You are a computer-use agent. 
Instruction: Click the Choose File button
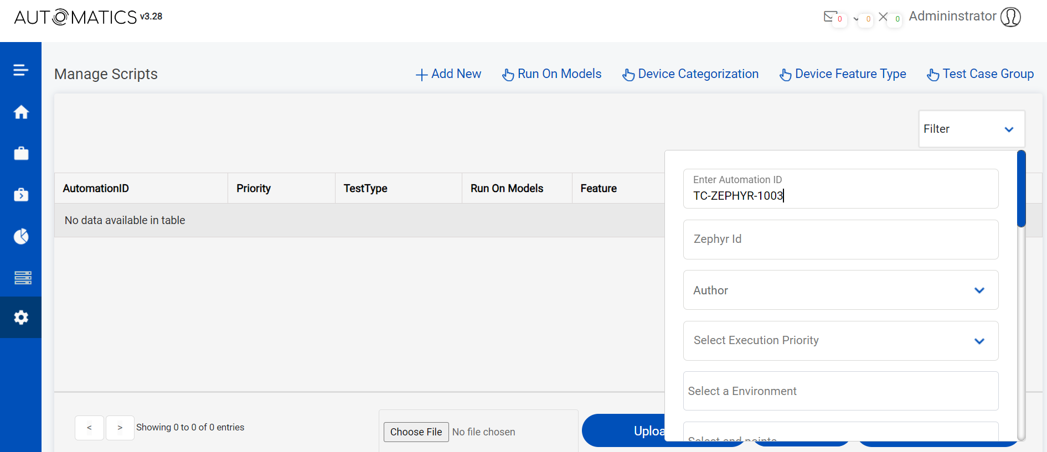tap(416, 432)
